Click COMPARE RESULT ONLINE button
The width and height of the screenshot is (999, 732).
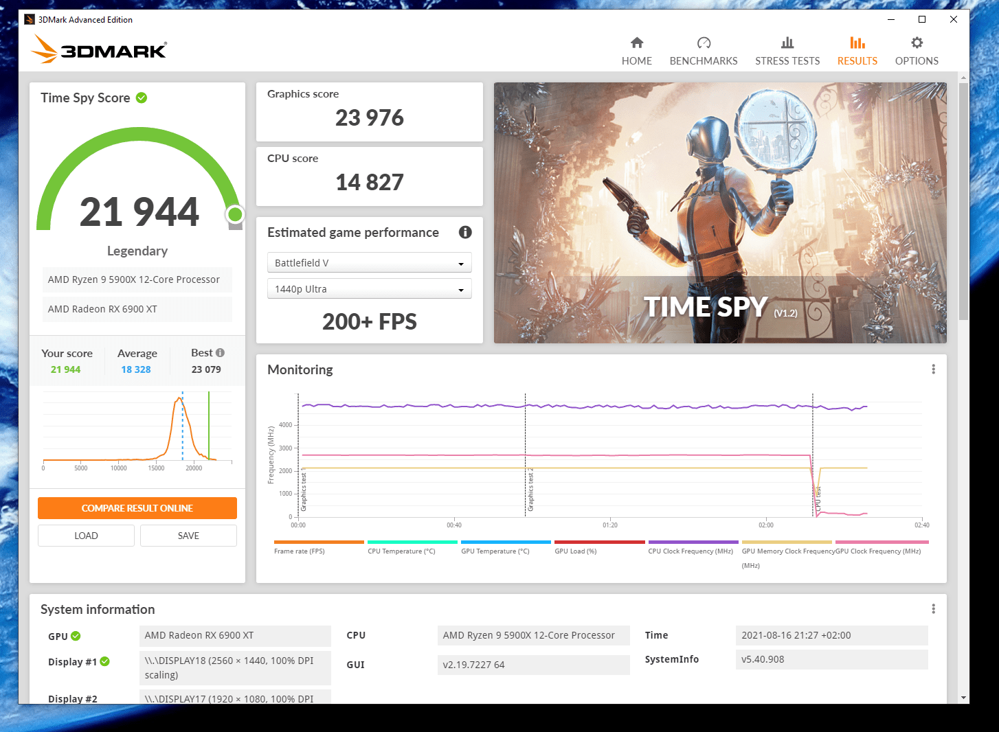[x=137, y=508]
